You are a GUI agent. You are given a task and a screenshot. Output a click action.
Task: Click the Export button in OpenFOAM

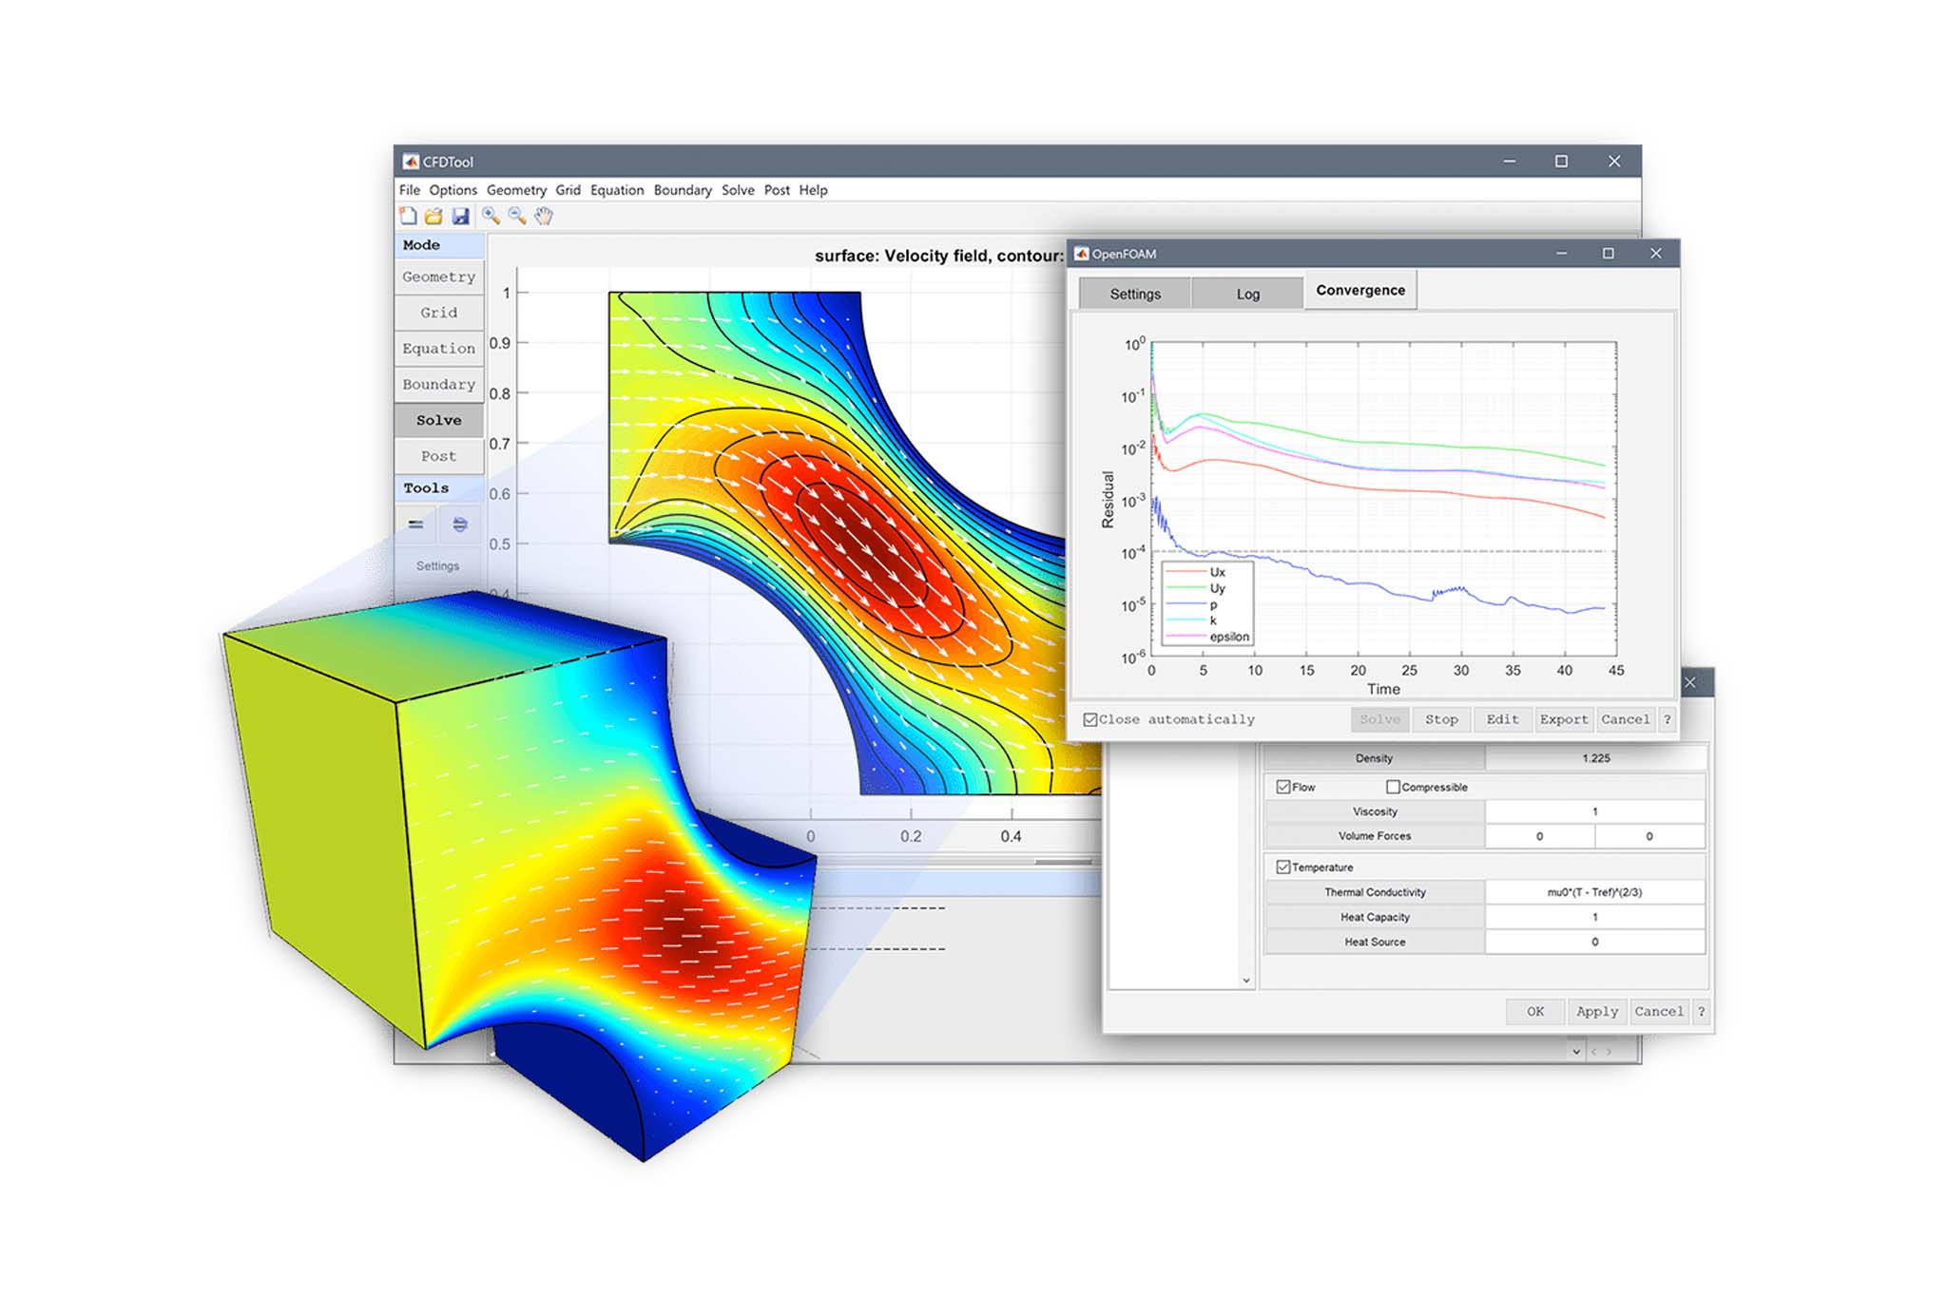coord(1564,719)
